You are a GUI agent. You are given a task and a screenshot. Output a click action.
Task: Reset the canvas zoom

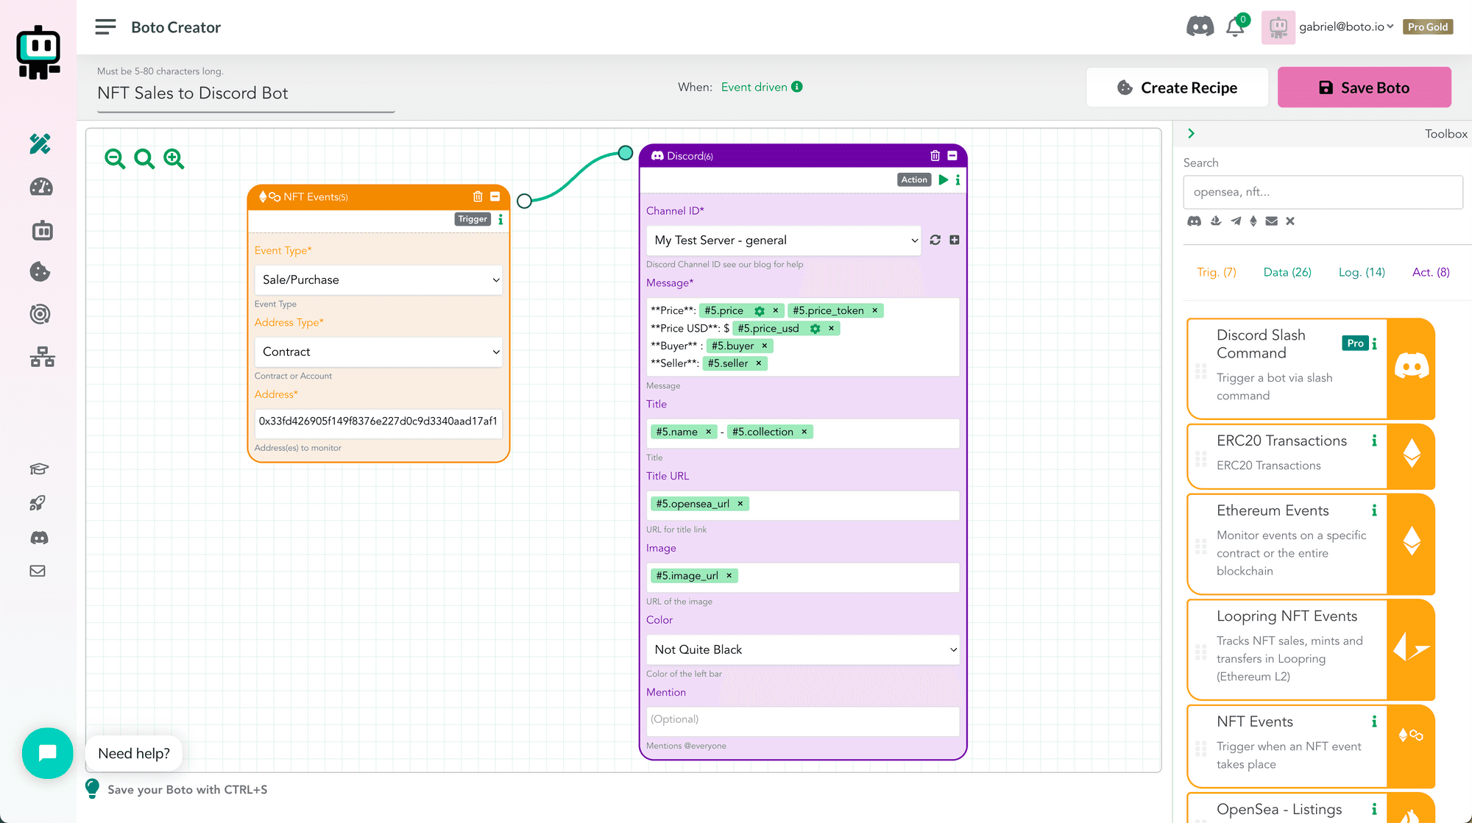(x=144, y=159)
